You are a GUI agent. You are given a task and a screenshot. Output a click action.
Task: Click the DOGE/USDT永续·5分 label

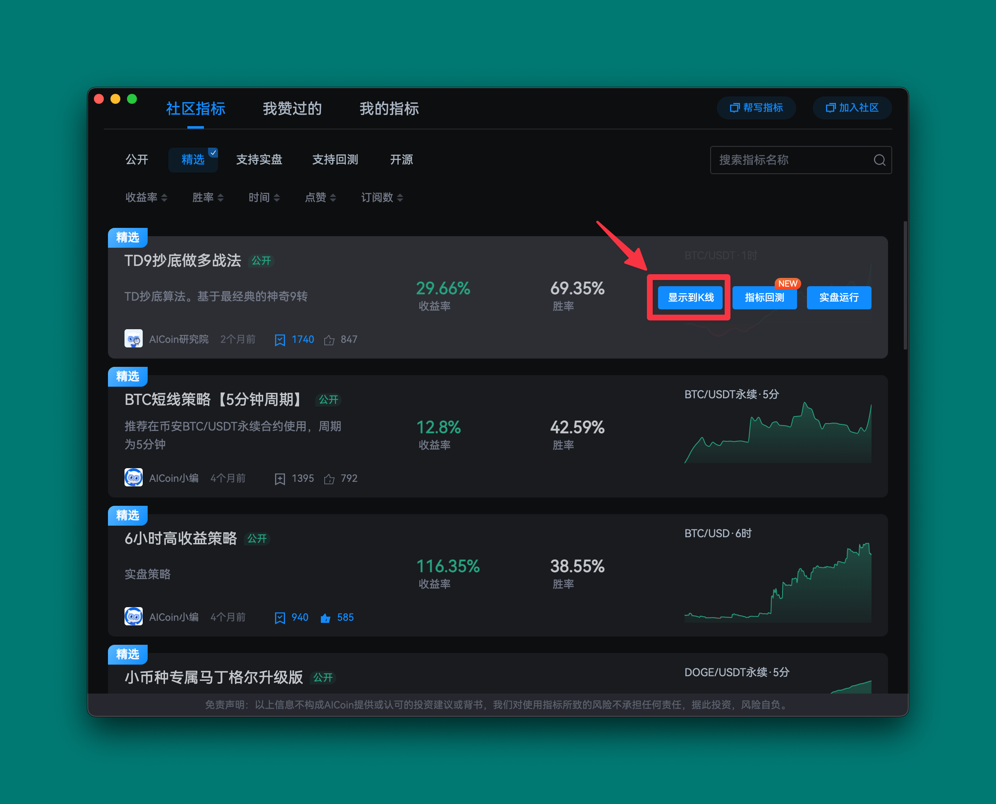(737, 672)
